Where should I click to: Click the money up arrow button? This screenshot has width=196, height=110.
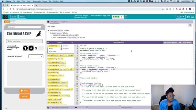coord(25,48)
